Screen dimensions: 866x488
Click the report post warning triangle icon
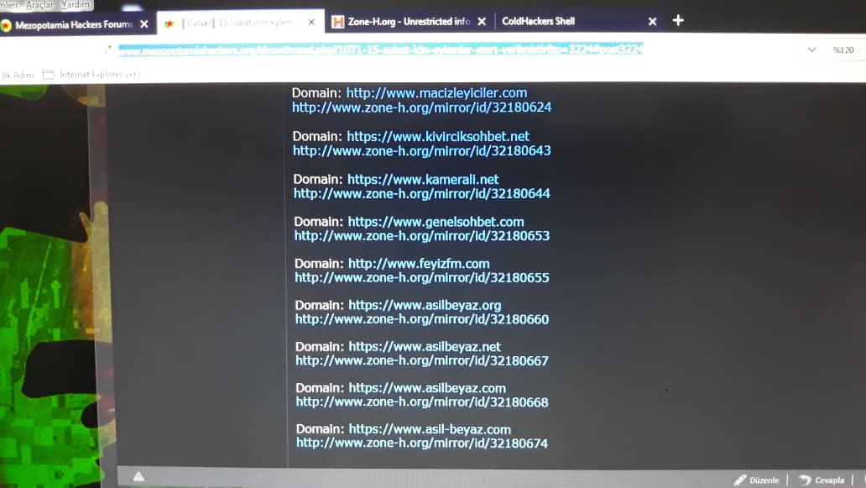click(x=139, y=477)
